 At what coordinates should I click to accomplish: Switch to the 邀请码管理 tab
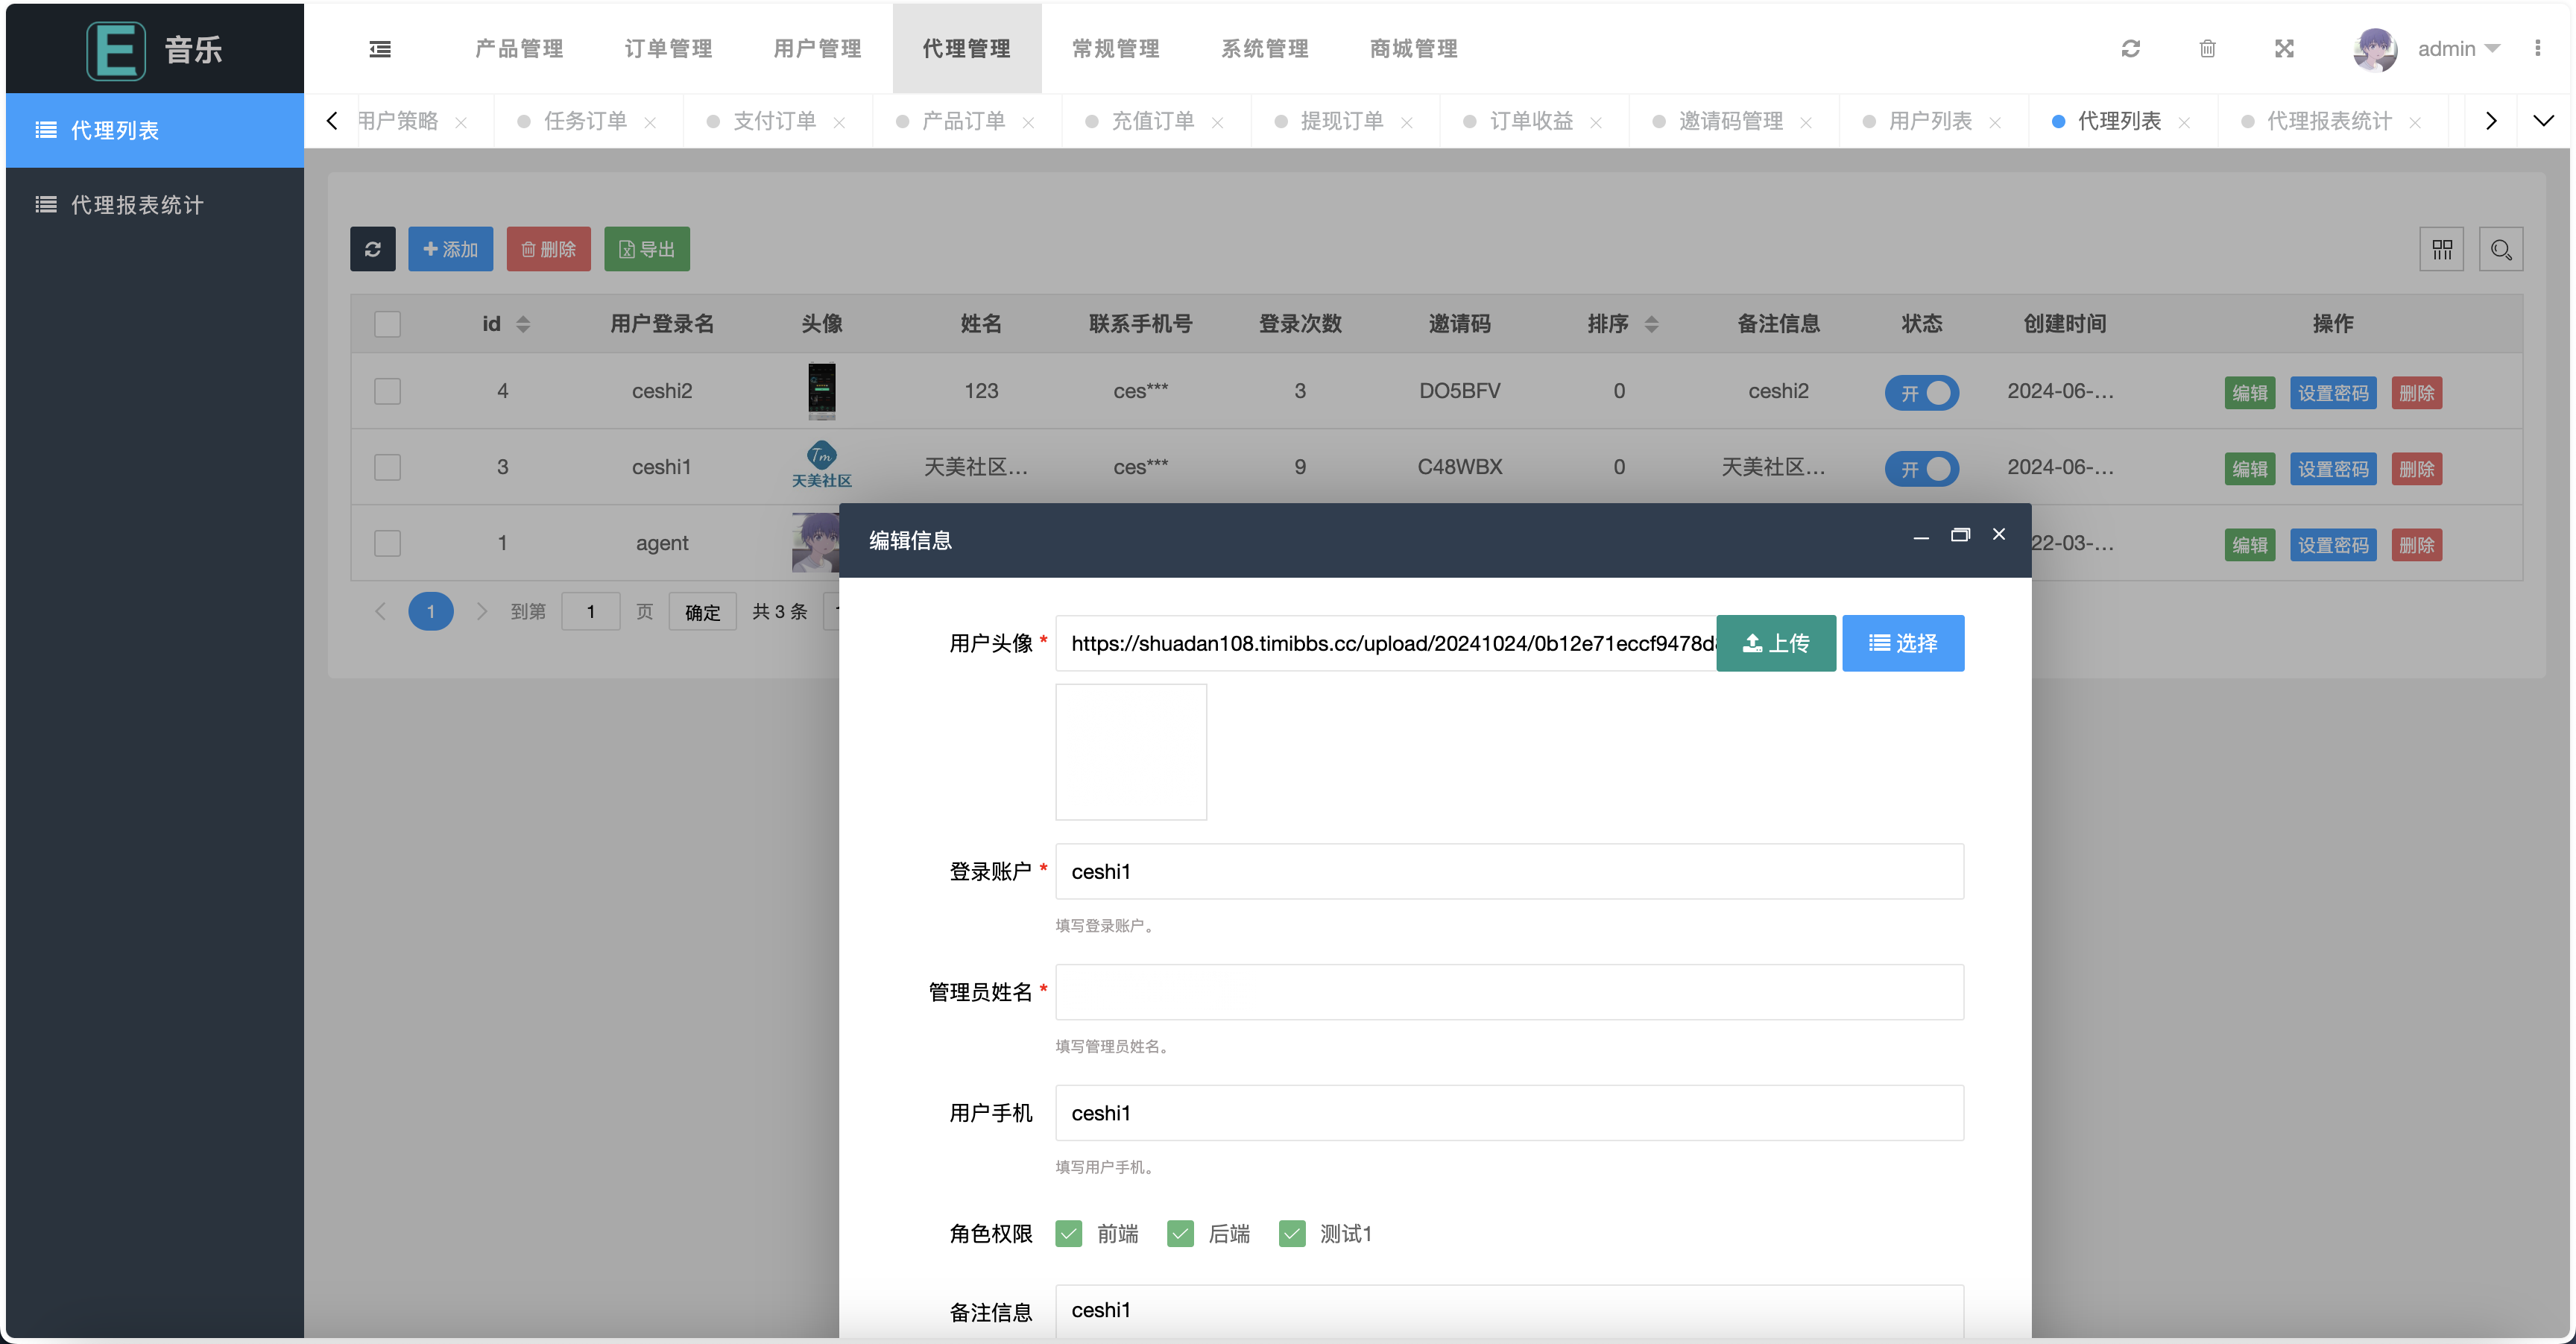tap(1732, 120)
